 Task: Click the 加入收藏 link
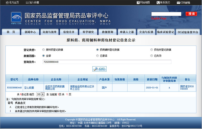tap(34, 3)
